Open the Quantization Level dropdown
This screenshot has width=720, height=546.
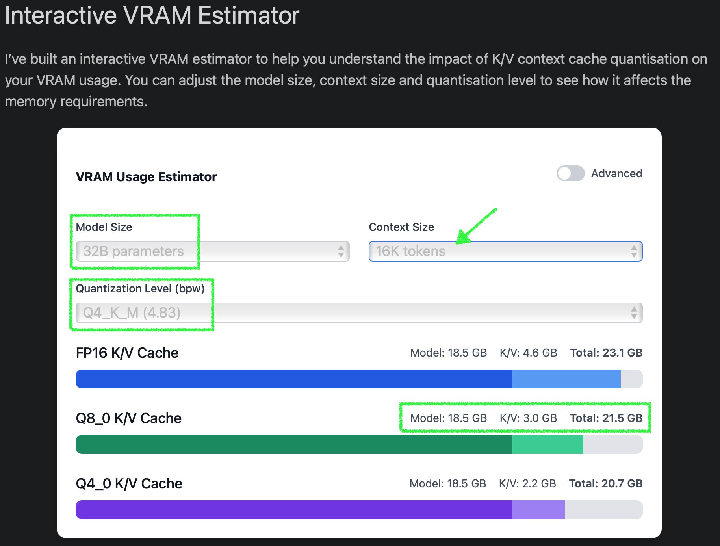359,313
